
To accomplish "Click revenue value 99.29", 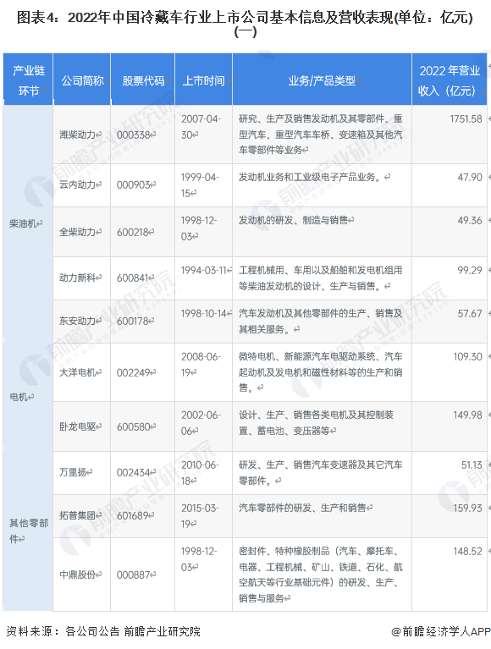I will 470,270.
